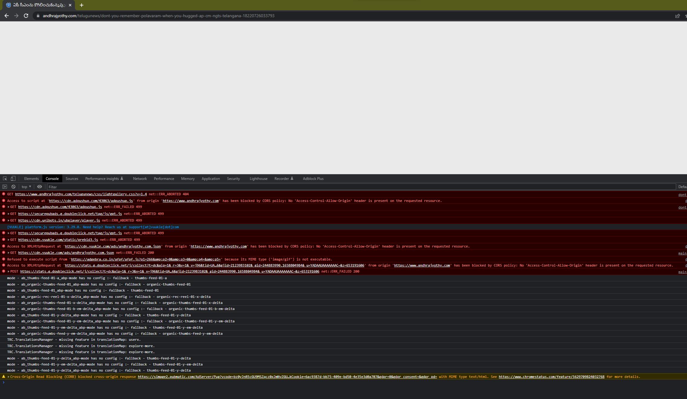Screen dimensions: 687x399
Task: Open a new browser tab
Action: (x=81, y=5)
